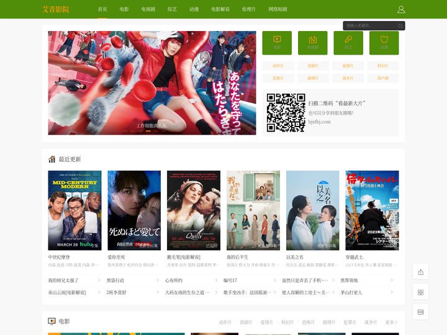The width and height of the screenshot is (447, 335).
Task: Click the chevron beside 巫山云雨[电影解说]
Action: pyautogui.click(x=99, y=292)
